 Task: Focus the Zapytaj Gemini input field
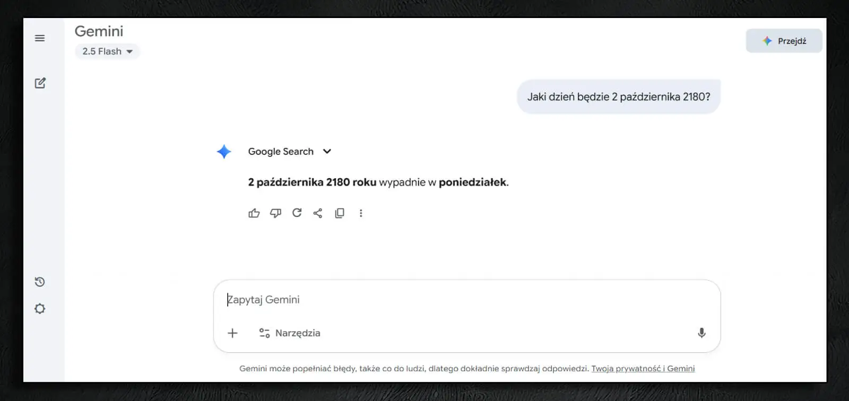coord(456,300)
